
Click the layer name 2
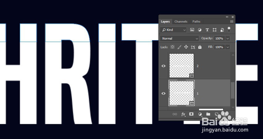click(x=198, y=66)
